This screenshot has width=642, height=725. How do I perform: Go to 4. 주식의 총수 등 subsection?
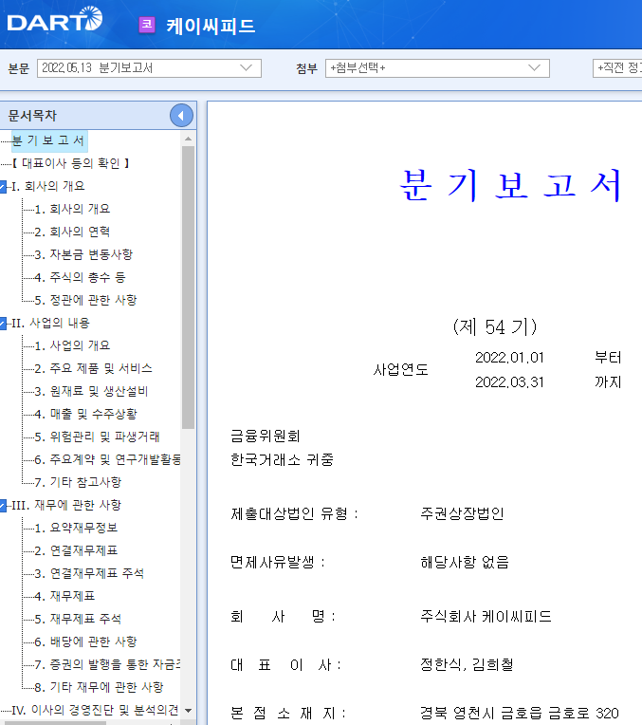coord(80,277)
